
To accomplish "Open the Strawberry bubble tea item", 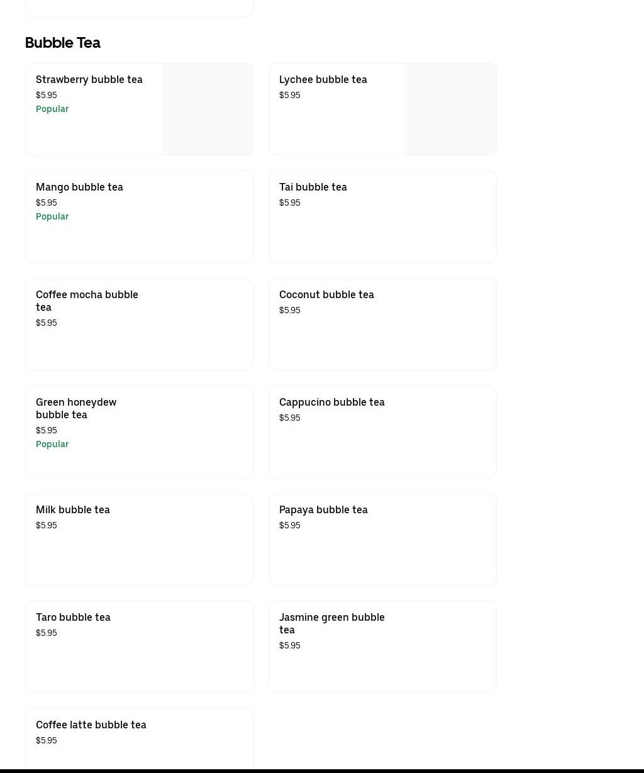I will pos(89,80).
